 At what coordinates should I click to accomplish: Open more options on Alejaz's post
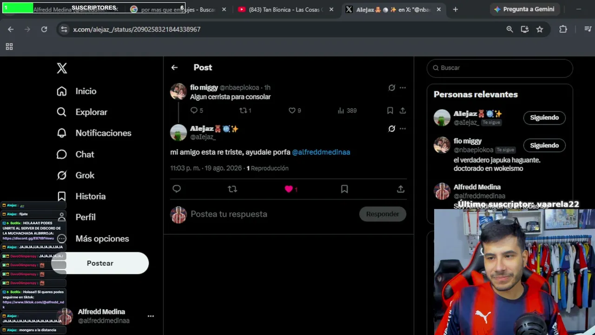(403, 129)
